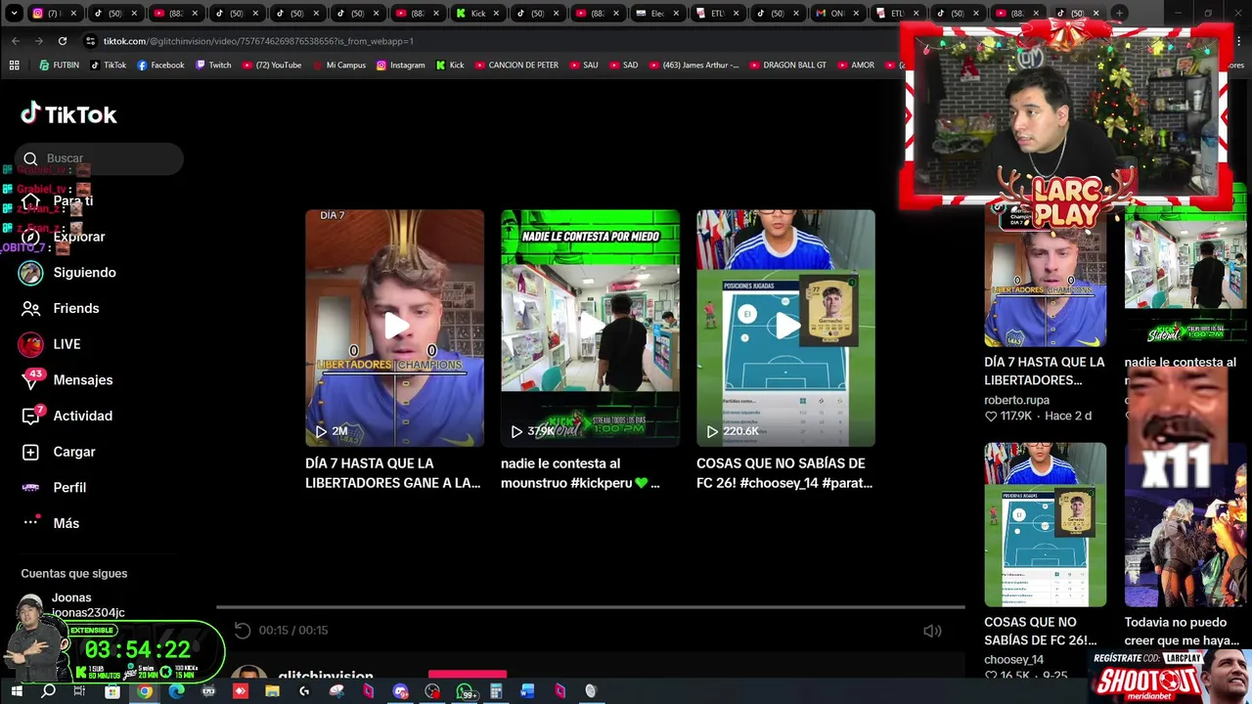Open Word from taskbar
The height and width of the screenshot is (704, 1252).
click(528, 691)
